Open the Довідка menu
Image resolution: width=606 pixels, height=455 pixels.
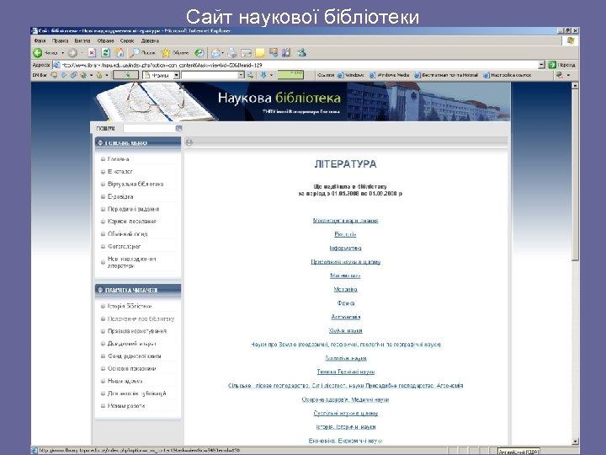tap(150, 40)
